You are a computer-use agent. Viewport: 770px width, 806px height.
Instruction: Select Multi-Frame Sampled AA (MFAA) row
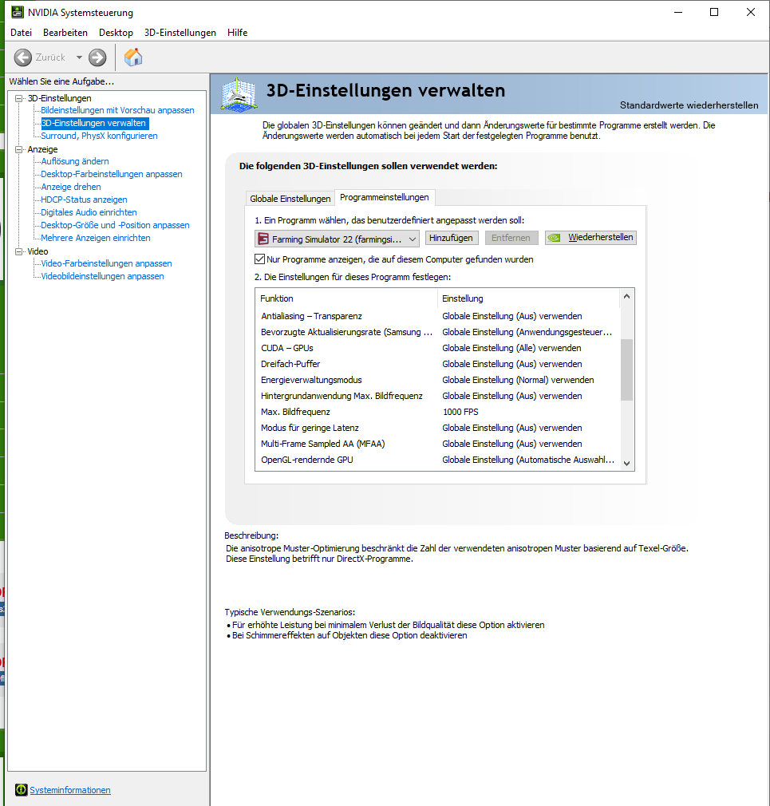click(437, 444)
